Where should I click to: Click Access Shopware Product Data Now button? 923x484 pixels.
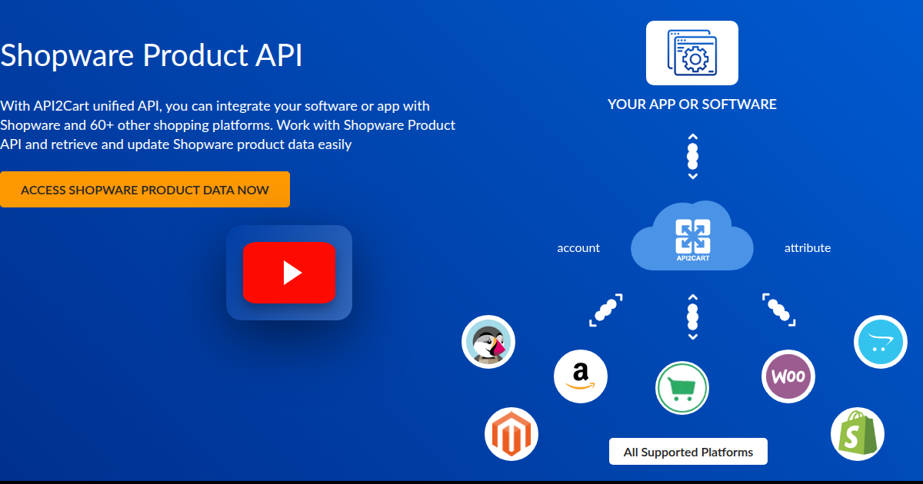(x=145, y=190)
